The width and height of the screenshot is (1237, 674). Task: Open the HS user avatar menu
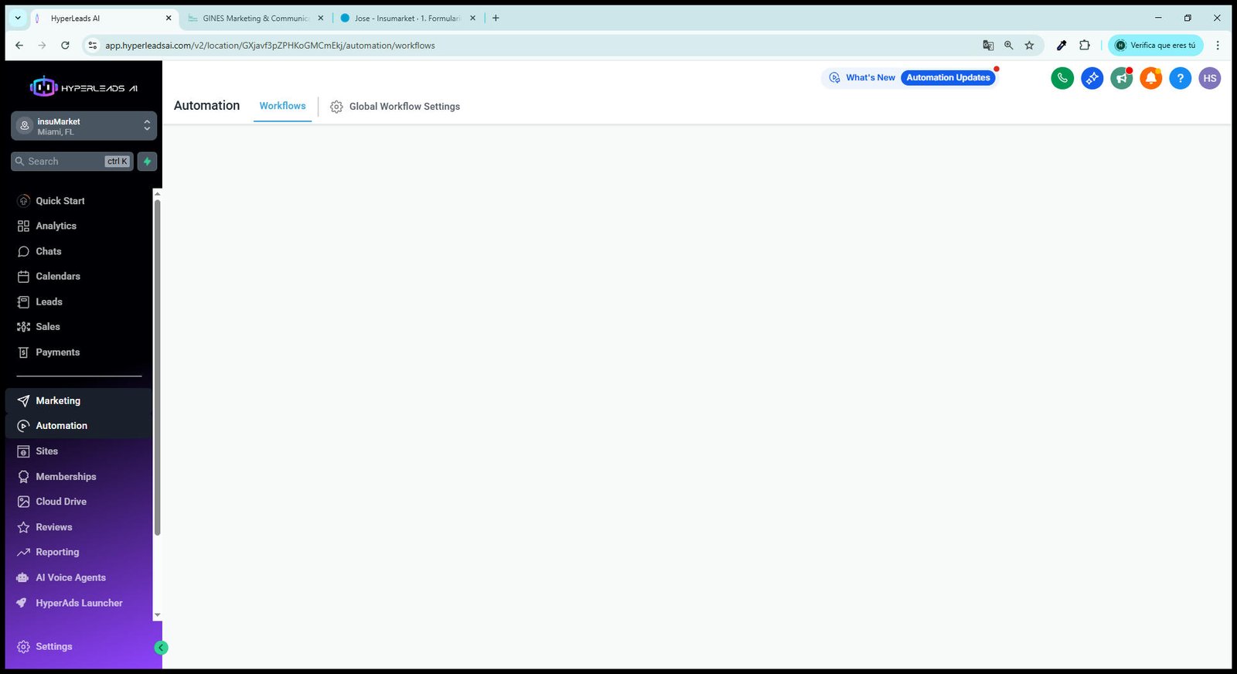tap(1209, 78)
